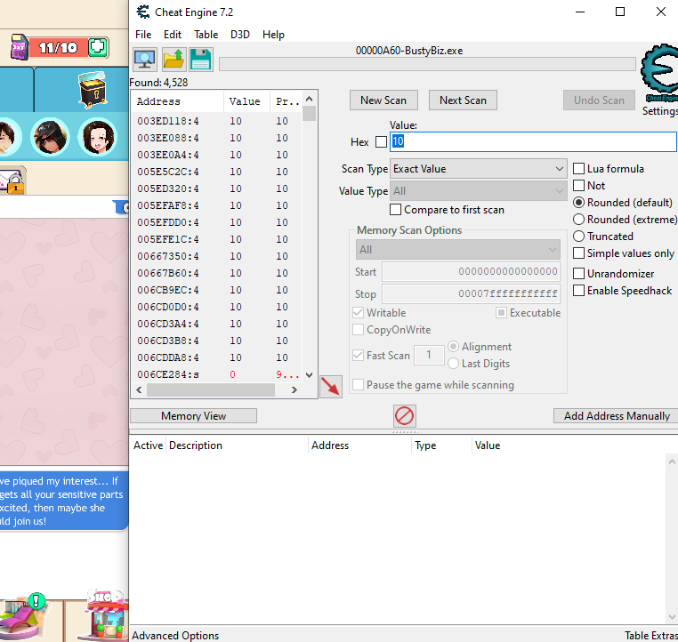Click the Fast Scan alignment value field

pyautogui.click(x=429, y=355)
